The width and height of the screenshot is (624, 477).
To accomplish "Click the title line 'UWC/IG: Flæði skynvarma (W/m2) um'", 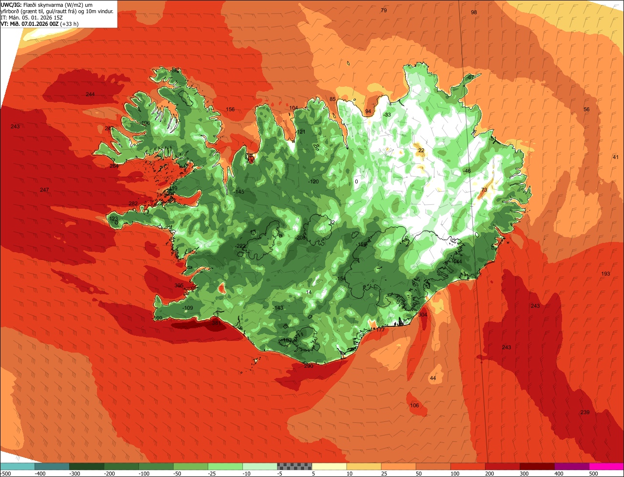I will (x=47, y=4).
